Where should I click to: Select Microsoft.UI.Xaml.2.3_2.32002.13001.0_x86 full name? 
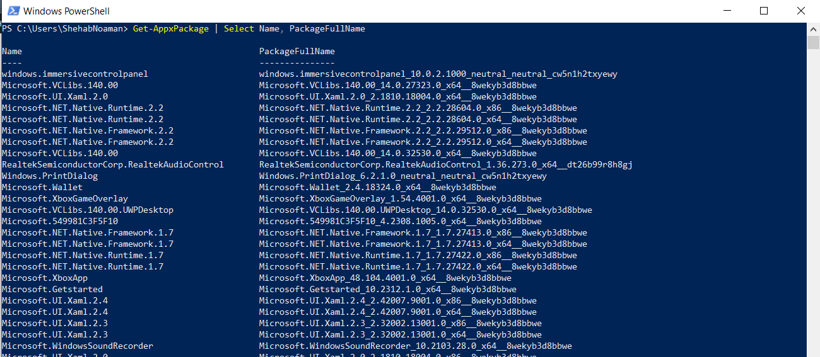pos(401,324)
